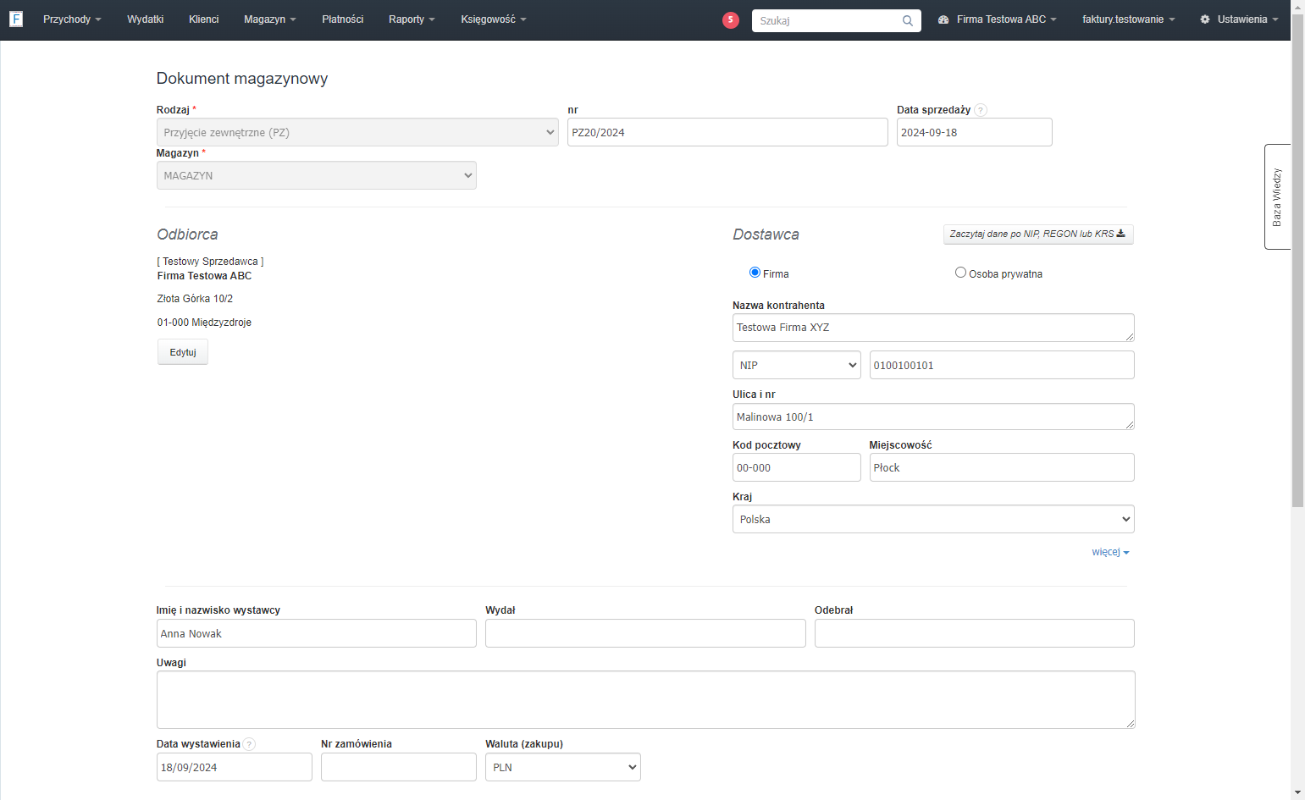The image size is (1305, 800).
Task: Go to Klienci in the navbar
Action: click(204, 19)
